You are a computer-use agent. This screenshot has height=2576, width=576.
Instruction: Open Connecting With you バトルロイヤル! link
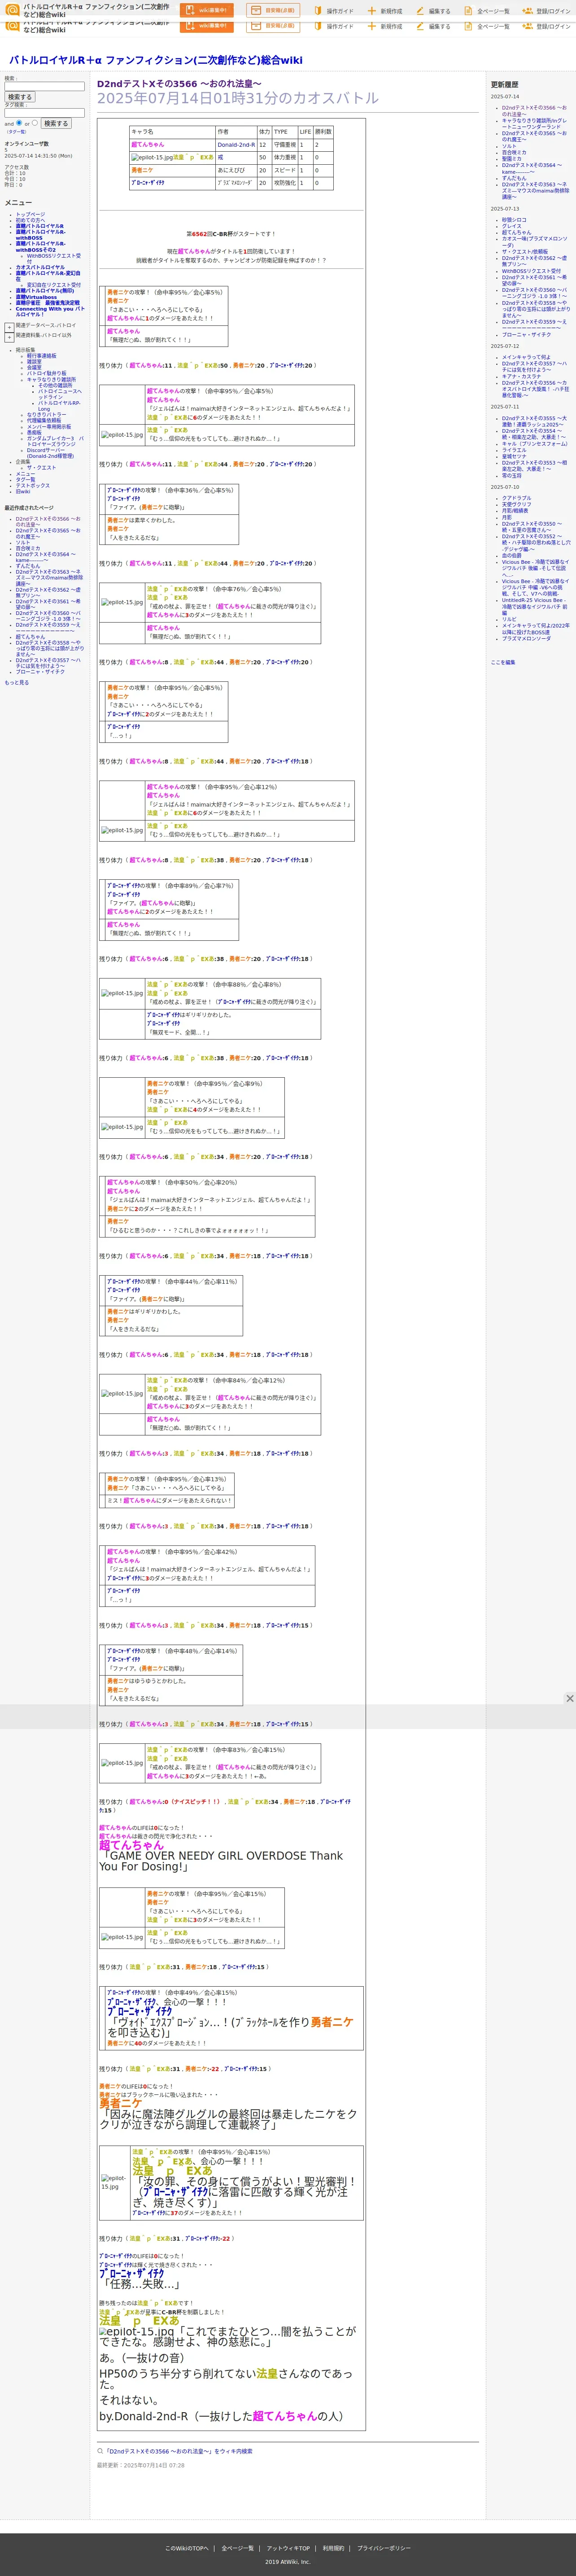50,312
